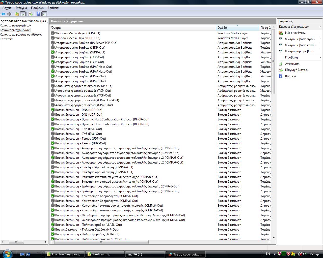This screenshot has width=323, height=258.
Task: Click the clock showing 3:56 πμ
Action: point(314,254)
